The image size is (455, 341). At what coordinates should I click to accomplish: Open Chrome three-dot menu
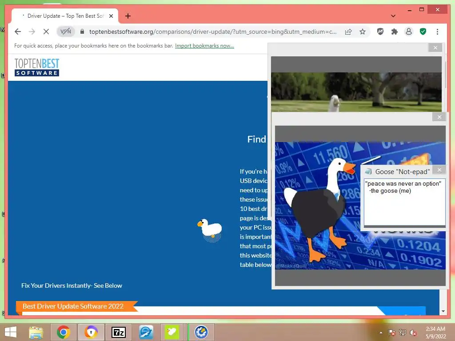pyautogui.click(x=437, y=32)
